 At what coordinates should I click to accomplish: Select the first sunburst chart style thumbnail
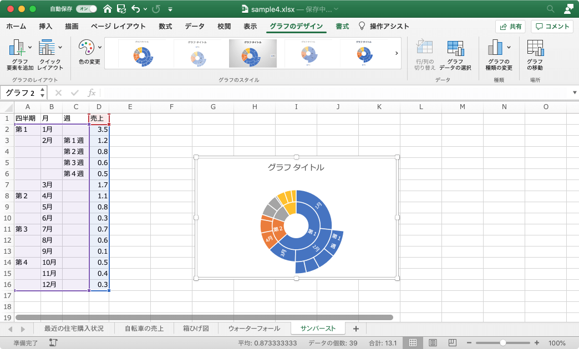point(142,54)
